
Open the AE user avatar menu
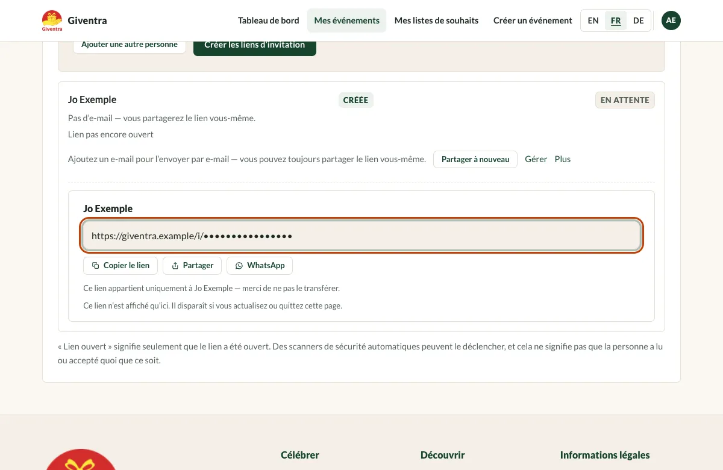coord(671,20)
